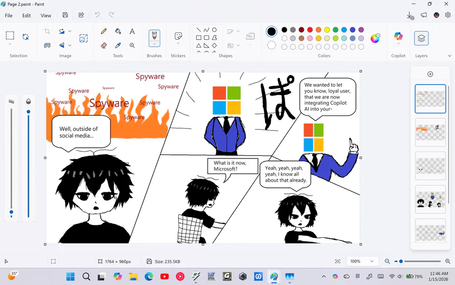Open the File menu
455x285 pixels.
coord(9,15)
